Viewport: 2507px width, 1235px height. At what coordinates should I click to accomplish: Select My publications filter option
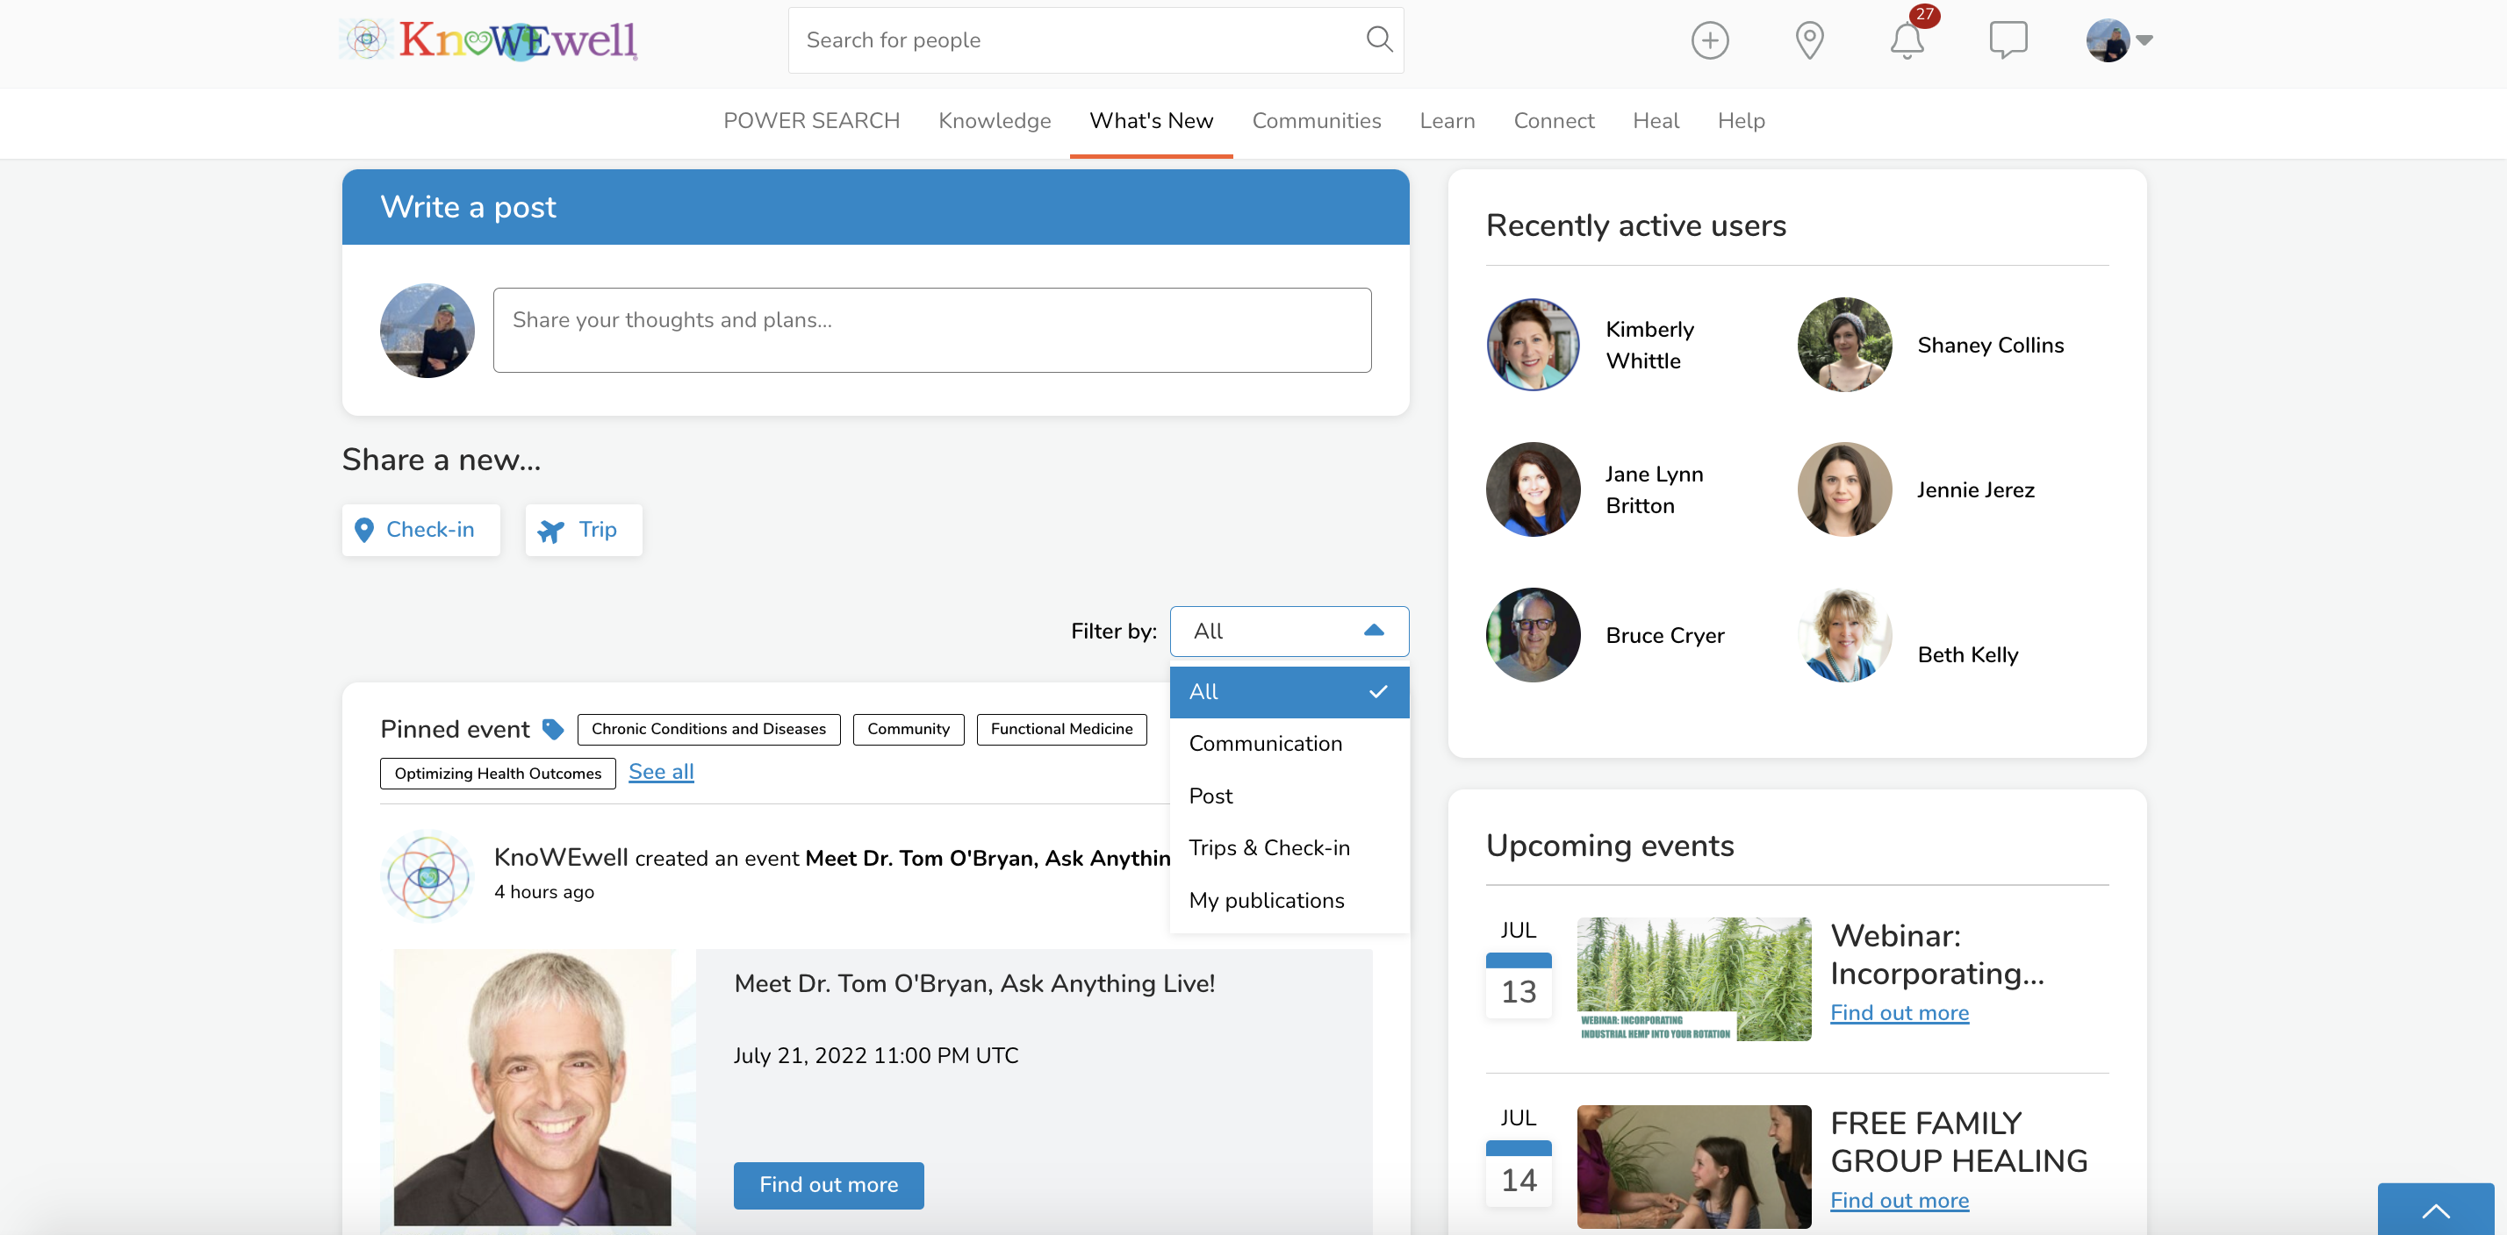pos(1289,900)
